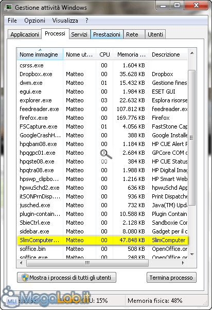Select the hpqtra08.exe process
Screen dimensions: 212x310
[x=102, y=170]
